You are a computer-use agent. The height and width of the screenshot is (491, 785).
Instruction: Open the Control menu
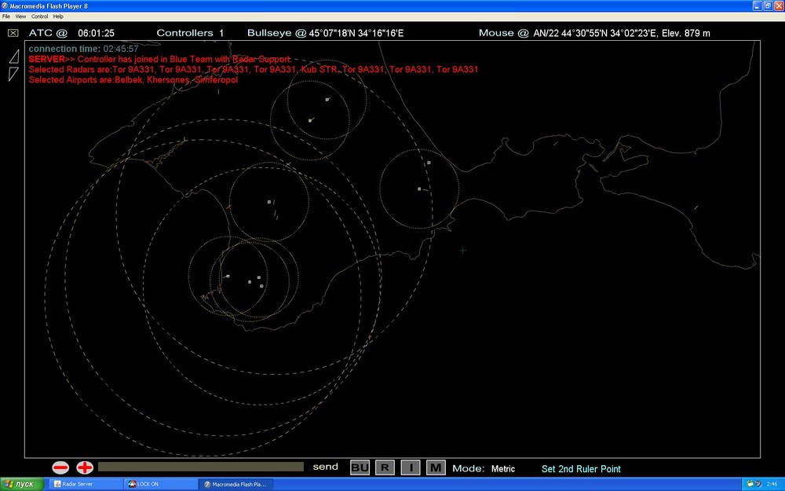[39, 16]
